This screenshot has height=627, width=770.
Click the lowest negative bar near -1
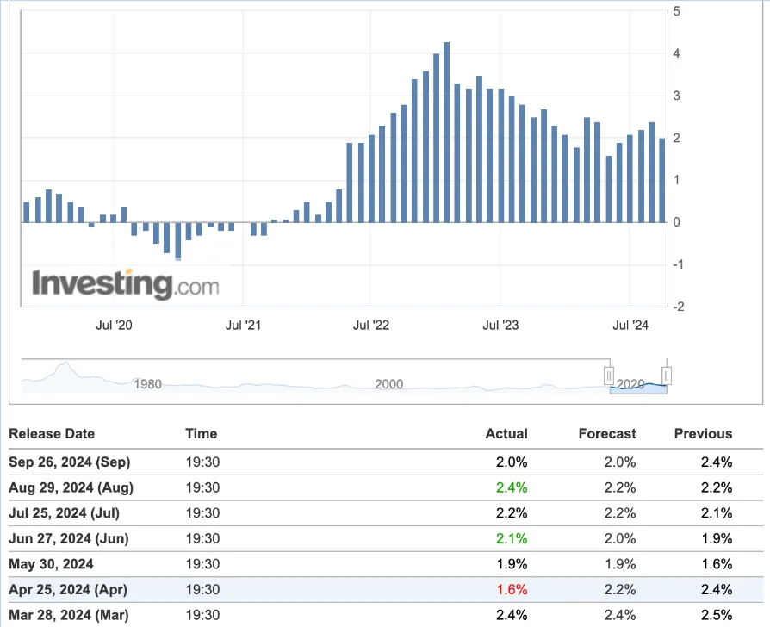tap(177, 241)
